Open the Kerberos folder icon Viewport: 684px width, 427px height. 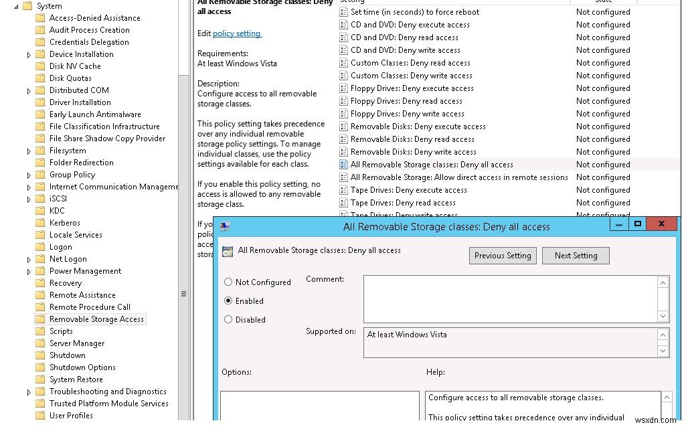click(x=40, y=222)
